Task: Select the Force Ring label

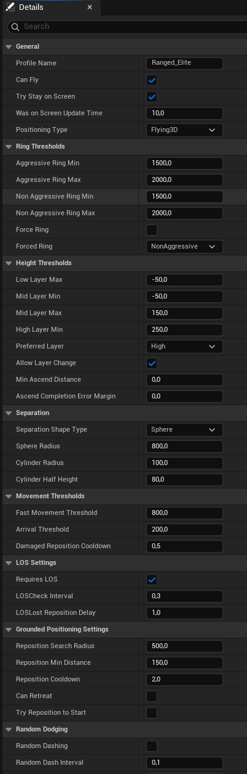Action: 32,230
